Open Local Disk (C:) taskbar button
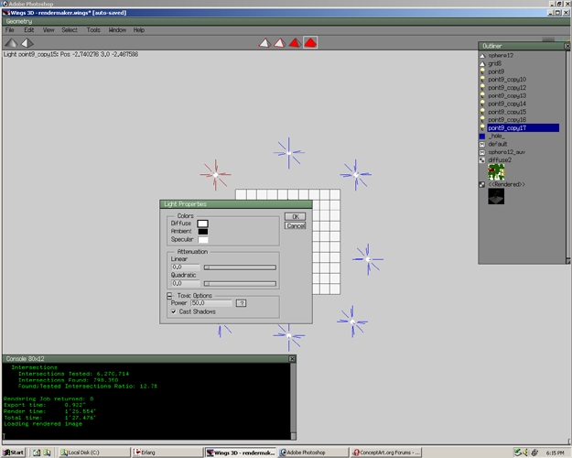572x458 pixels. point(94,453)
